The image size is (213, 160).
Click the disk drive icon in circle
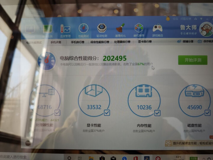(194, 91)
